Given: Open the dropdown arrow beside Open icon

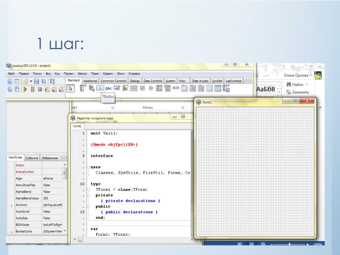Looking at the screenshot, I should point(31,81).
